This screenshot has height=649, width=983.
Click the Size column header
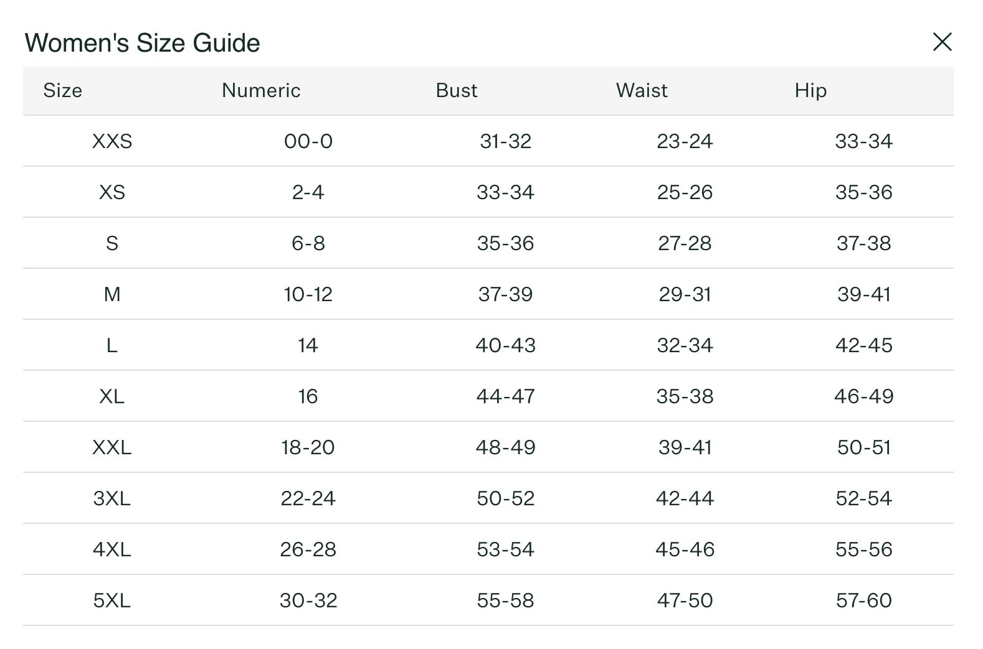point(62,90)
